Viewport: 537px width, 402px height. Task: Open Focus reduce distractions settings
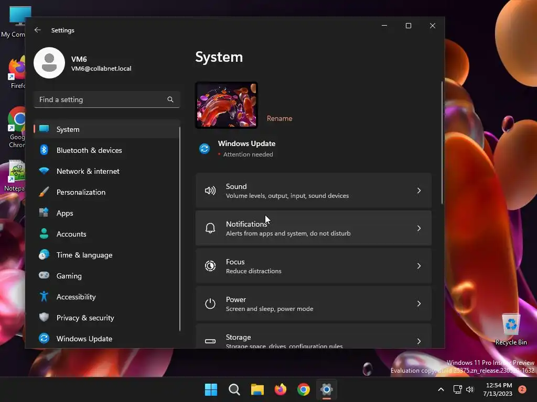point(314,265)
